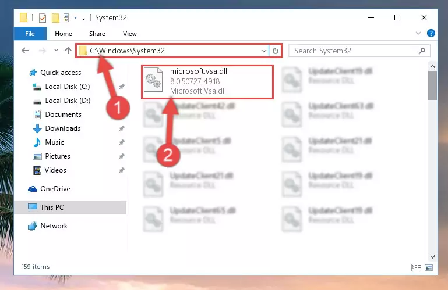
Task: Open the Customize Quick Access Toolbar dropdown
Action: 83,18
